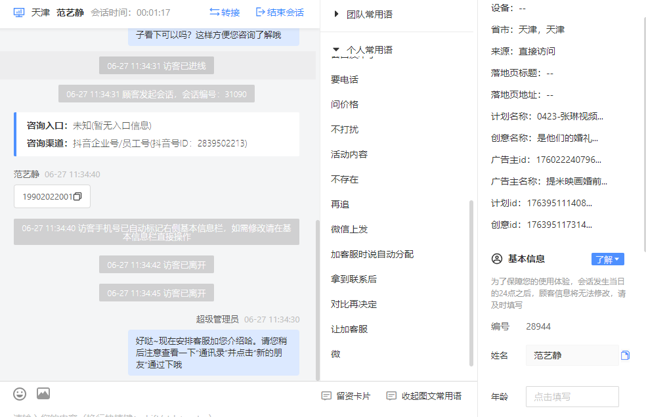Screen dimensions: 646x417
Task: Click the 访客已进线 system notice
Action: tap(156, 66)
